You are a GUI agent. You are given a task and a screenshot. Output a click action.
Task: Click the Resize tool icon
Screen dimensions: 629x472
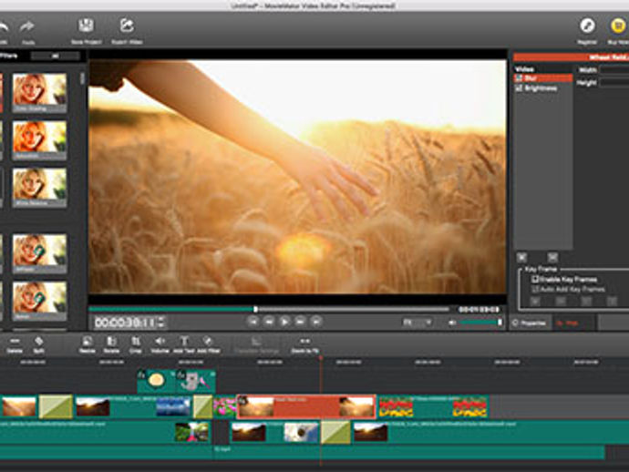(87, 342)
